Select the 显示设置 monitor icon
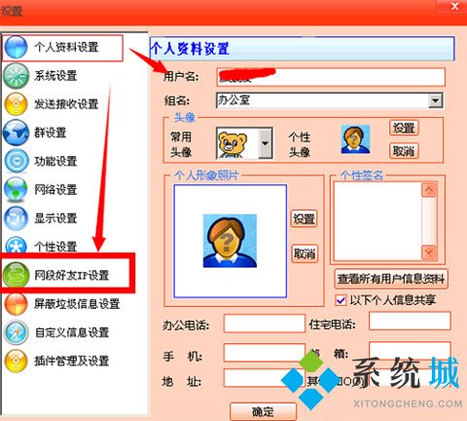467x421 pixels. pos(16,218)
